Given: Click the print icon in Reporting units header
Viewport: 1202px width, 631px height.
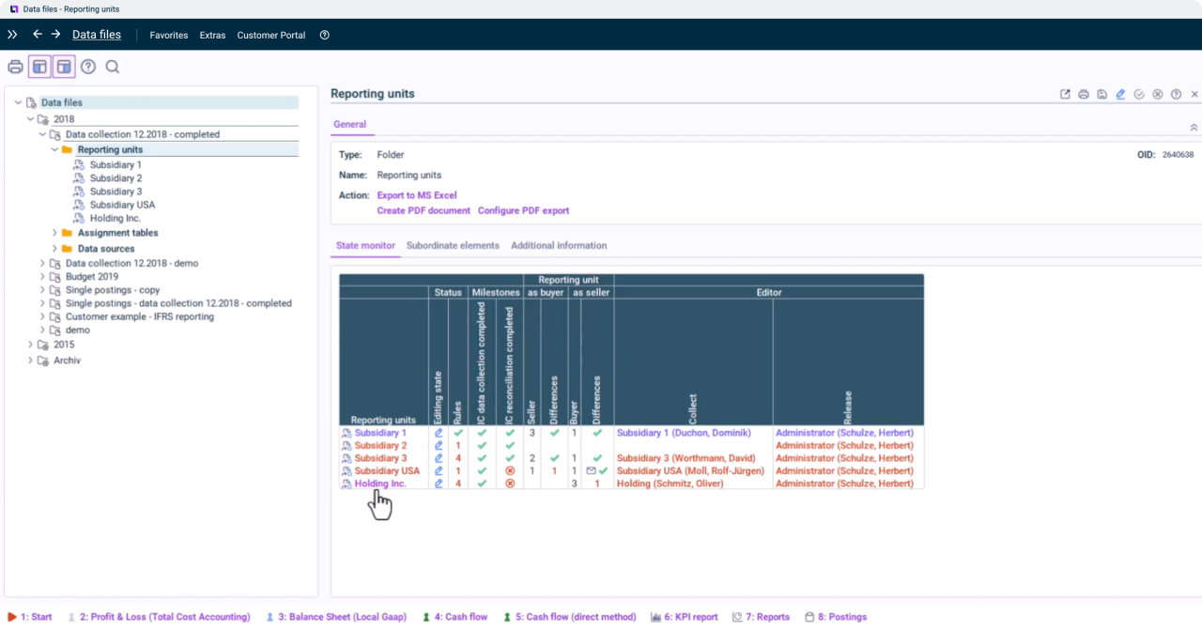Looking at the screenshot, I should click(x=1084, y=94).
